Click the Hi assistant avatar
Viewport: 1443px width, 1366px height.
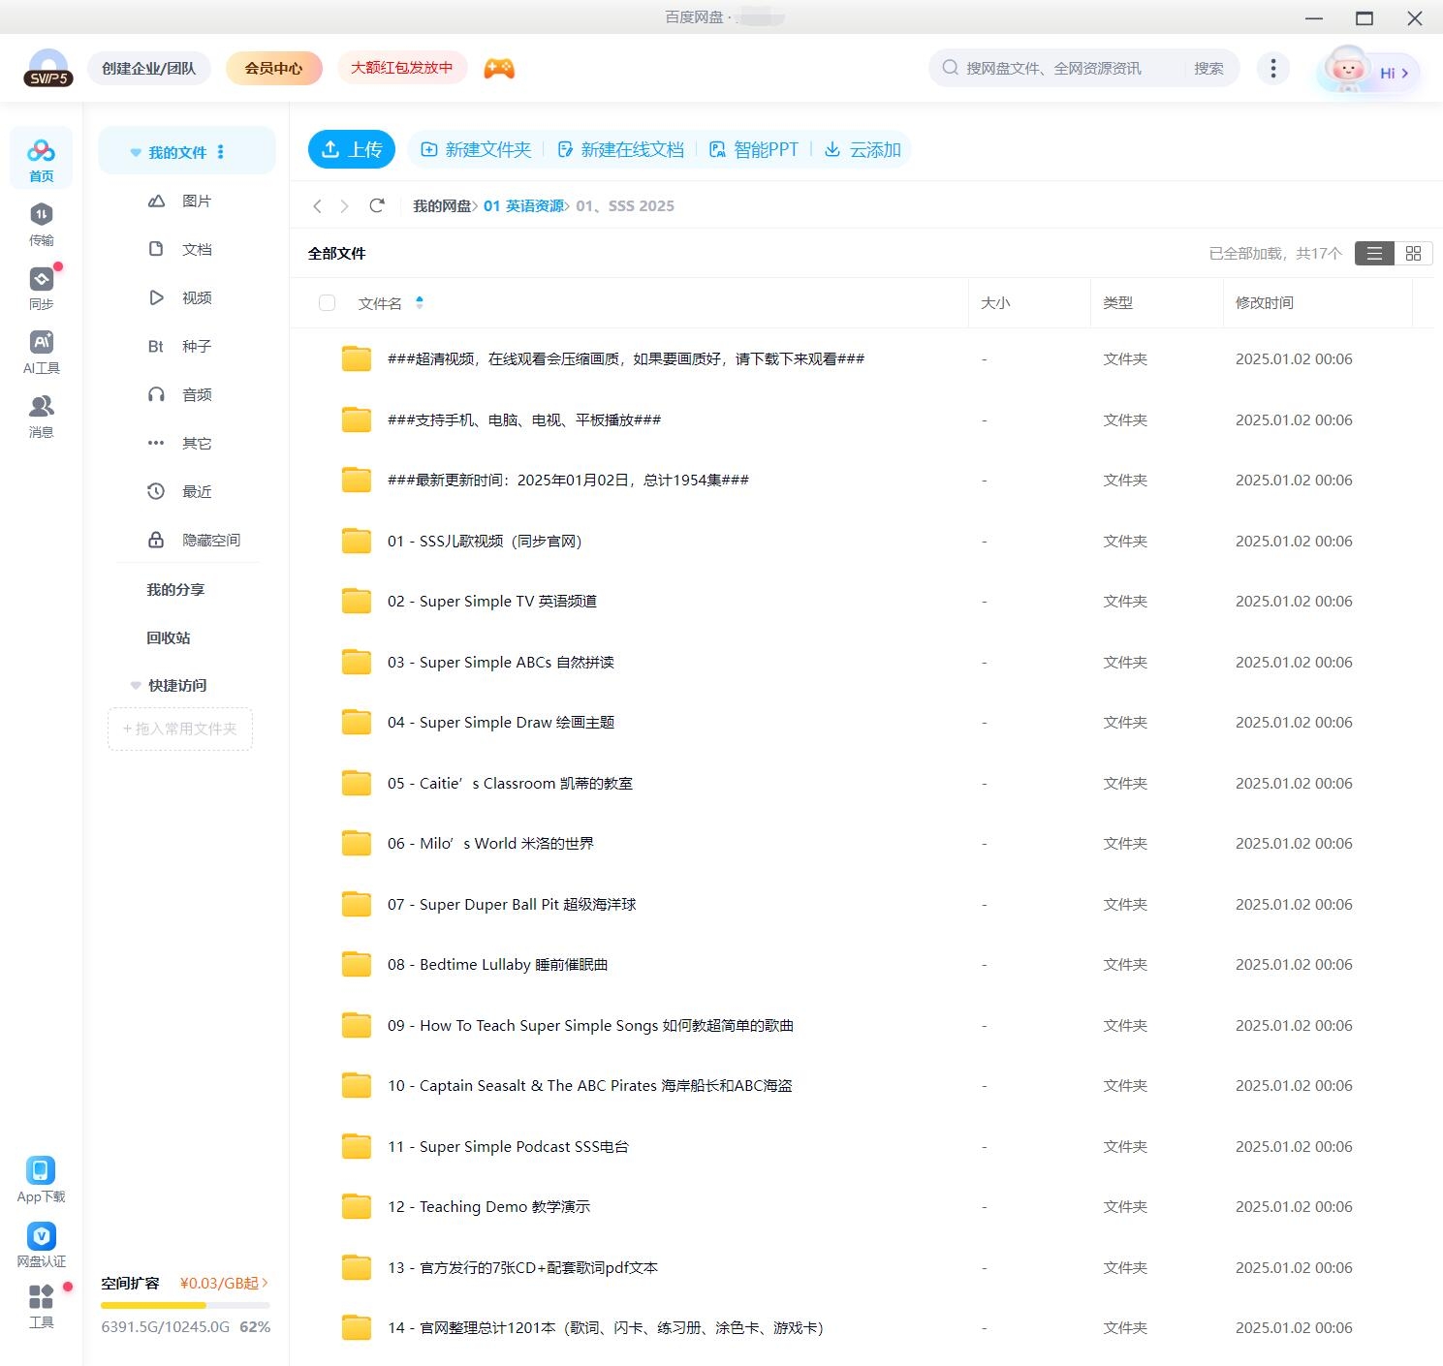tap(1367, 71)
